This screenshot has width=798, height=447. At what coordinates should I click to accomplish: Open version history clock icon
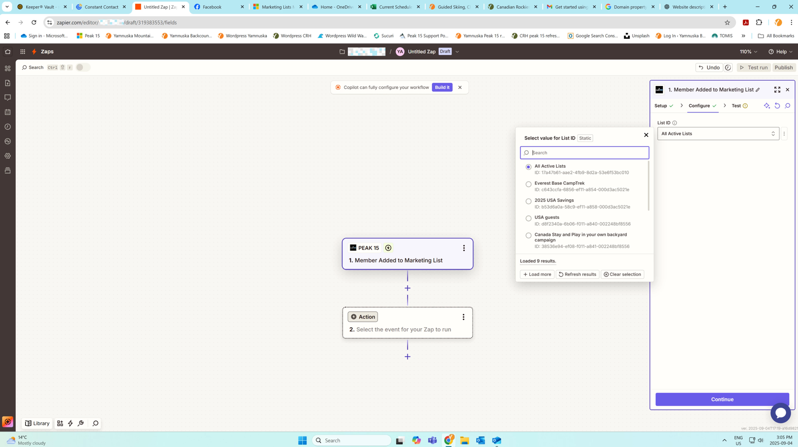click(x=728, y=67)
